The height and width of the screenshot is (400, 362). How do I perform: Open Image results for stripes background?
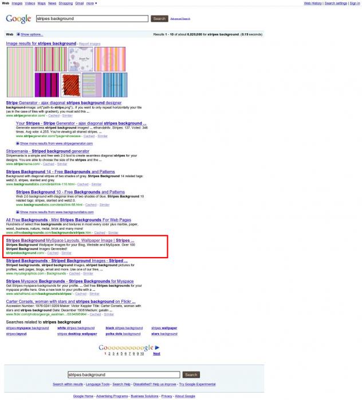[x=41, y=43]
